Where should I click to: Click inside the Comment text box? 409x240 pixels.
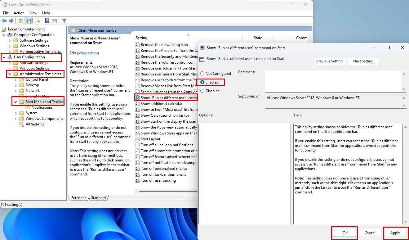coord(333,81)
